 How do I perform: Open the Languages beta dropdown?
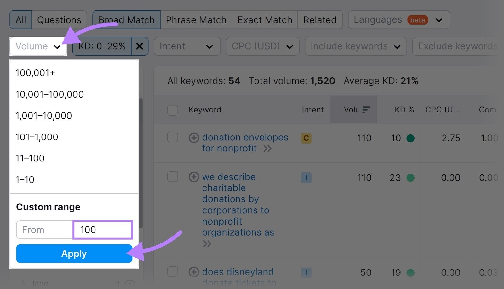coord(398,19)
